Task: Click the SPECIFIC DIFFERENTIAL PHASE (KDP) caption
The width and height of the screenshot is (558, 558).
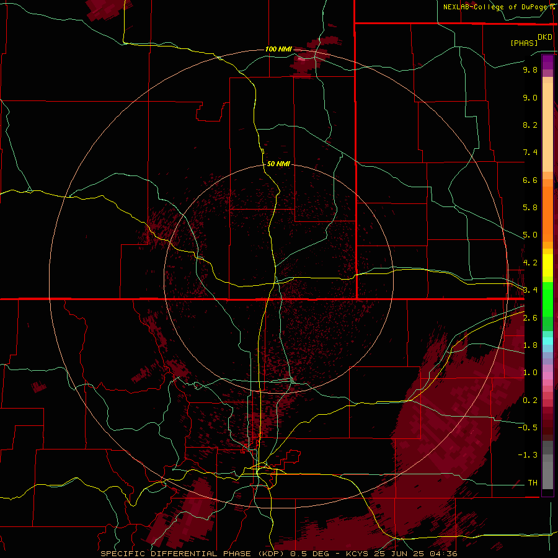Action: click(x=193, y=554)
